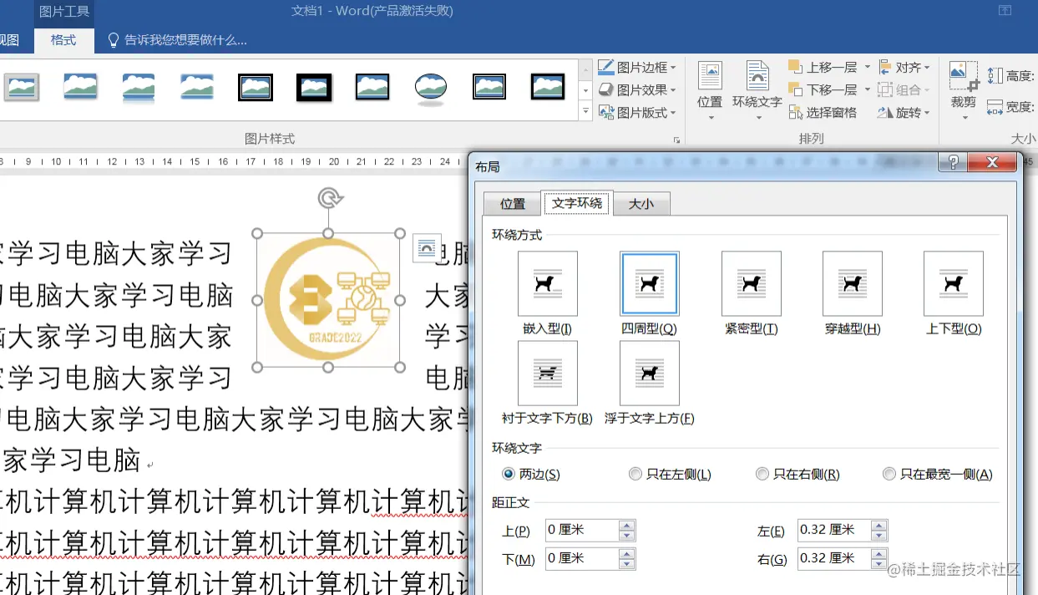Select the 嵌入型 wrapping style icon

coord(548,284)
